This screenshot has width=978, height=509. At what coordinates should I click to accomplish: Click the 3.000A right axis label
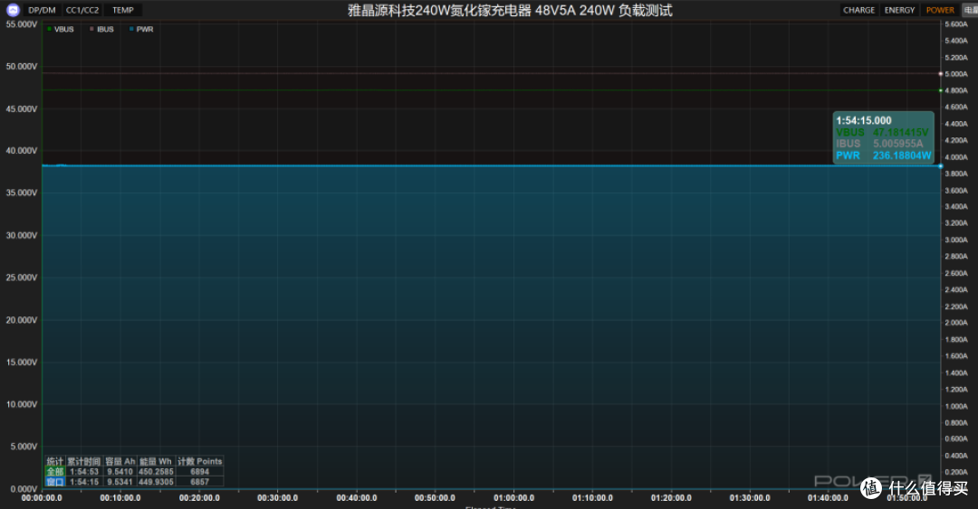[956, 240]
